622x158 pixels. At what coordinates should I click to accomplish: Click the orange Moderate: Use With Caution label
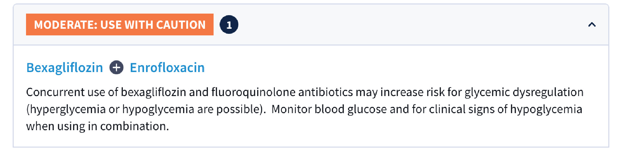coord(120,25)
